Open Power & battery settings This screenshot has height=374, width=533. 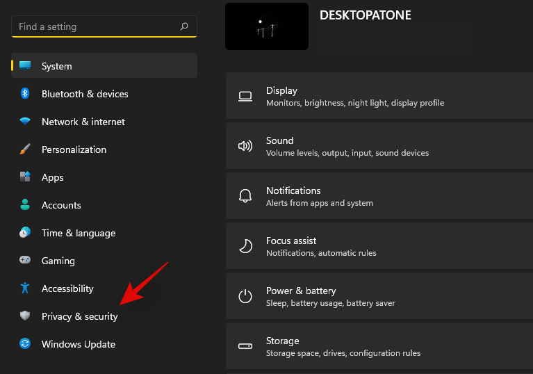(379, 296)
